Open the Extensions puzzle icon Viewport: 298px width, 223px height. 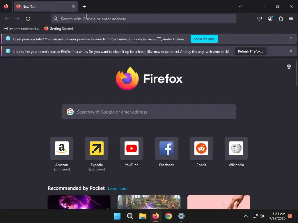coord(281,19)
